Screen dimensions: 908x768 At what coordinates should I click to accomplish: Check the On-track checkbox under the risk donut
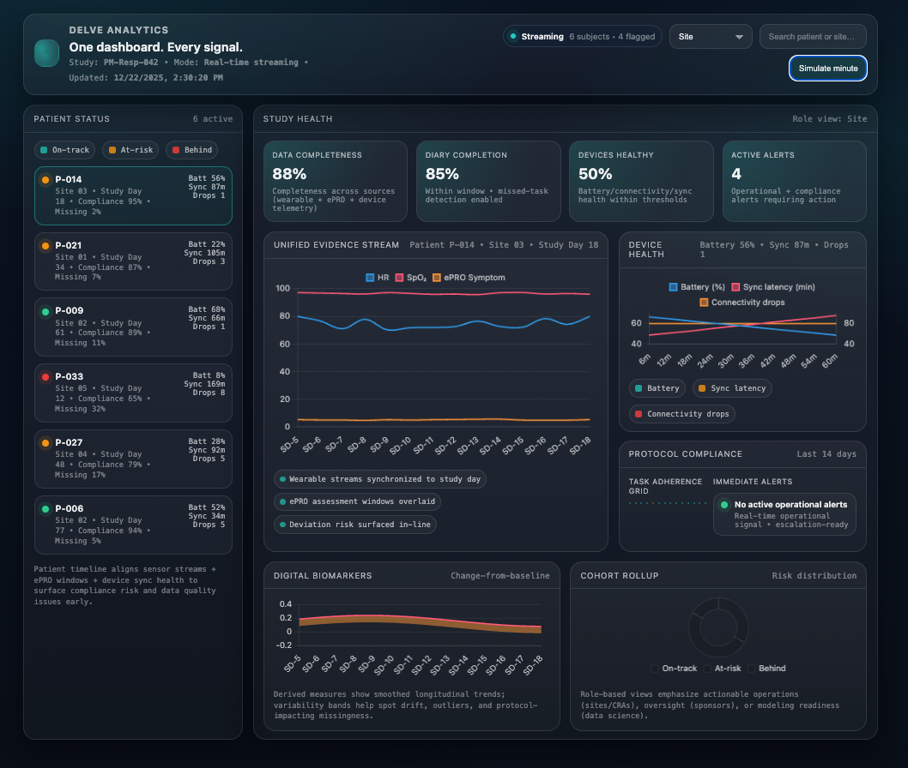click(653, 669)
